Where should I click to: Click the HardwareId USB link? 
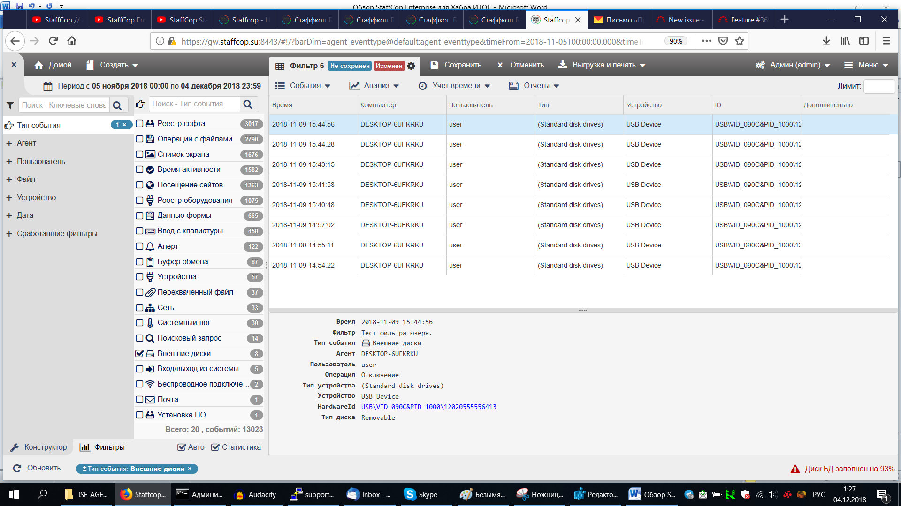click(x=429, y=407)
